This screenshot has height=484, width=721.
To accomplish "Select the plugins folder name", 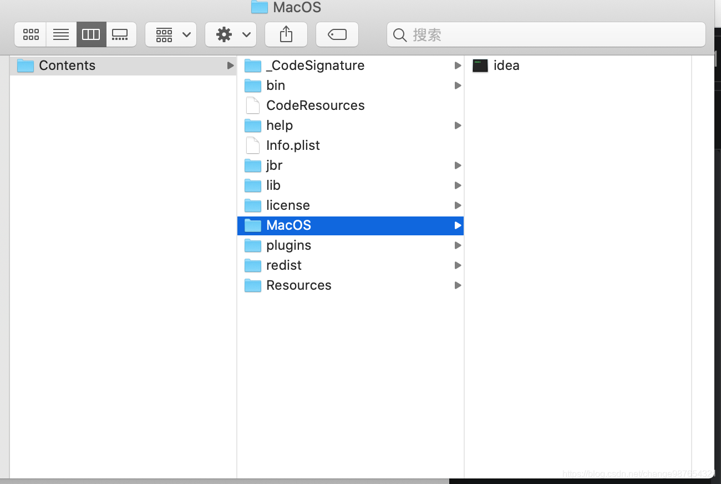I will pos(288,245).
